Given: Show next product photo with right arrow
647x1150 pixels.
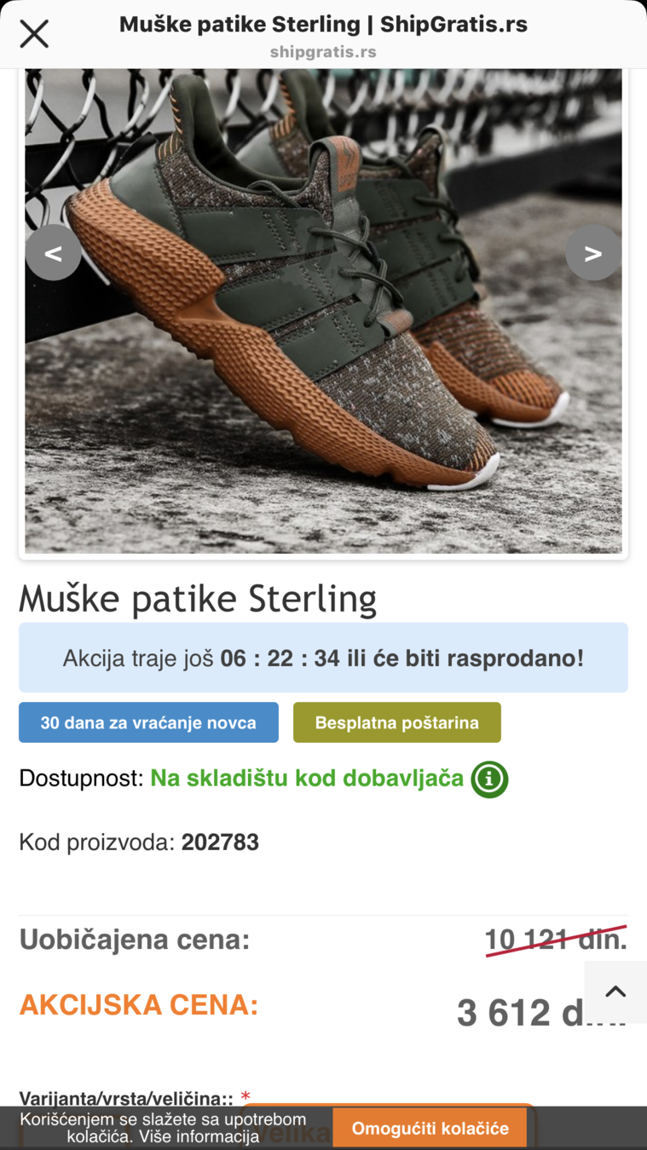Looking at the screenshot, I should click(x=593, y=252).
